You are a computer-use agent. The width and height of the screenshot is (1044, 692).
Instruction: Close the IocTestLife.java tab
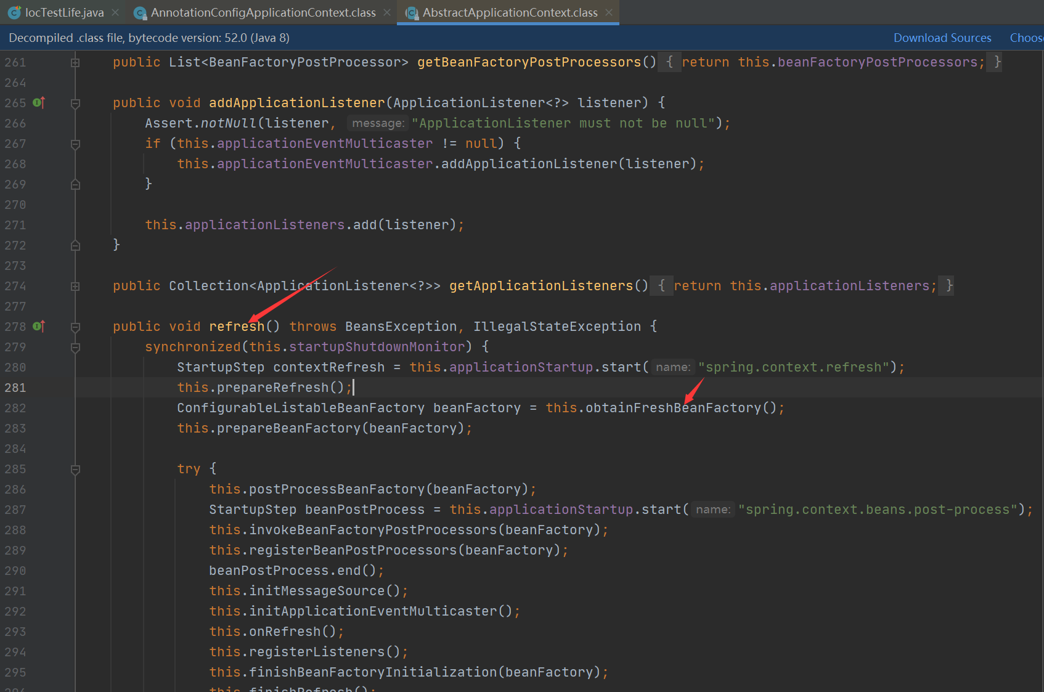pyautogui.click(x=115, y=12)
